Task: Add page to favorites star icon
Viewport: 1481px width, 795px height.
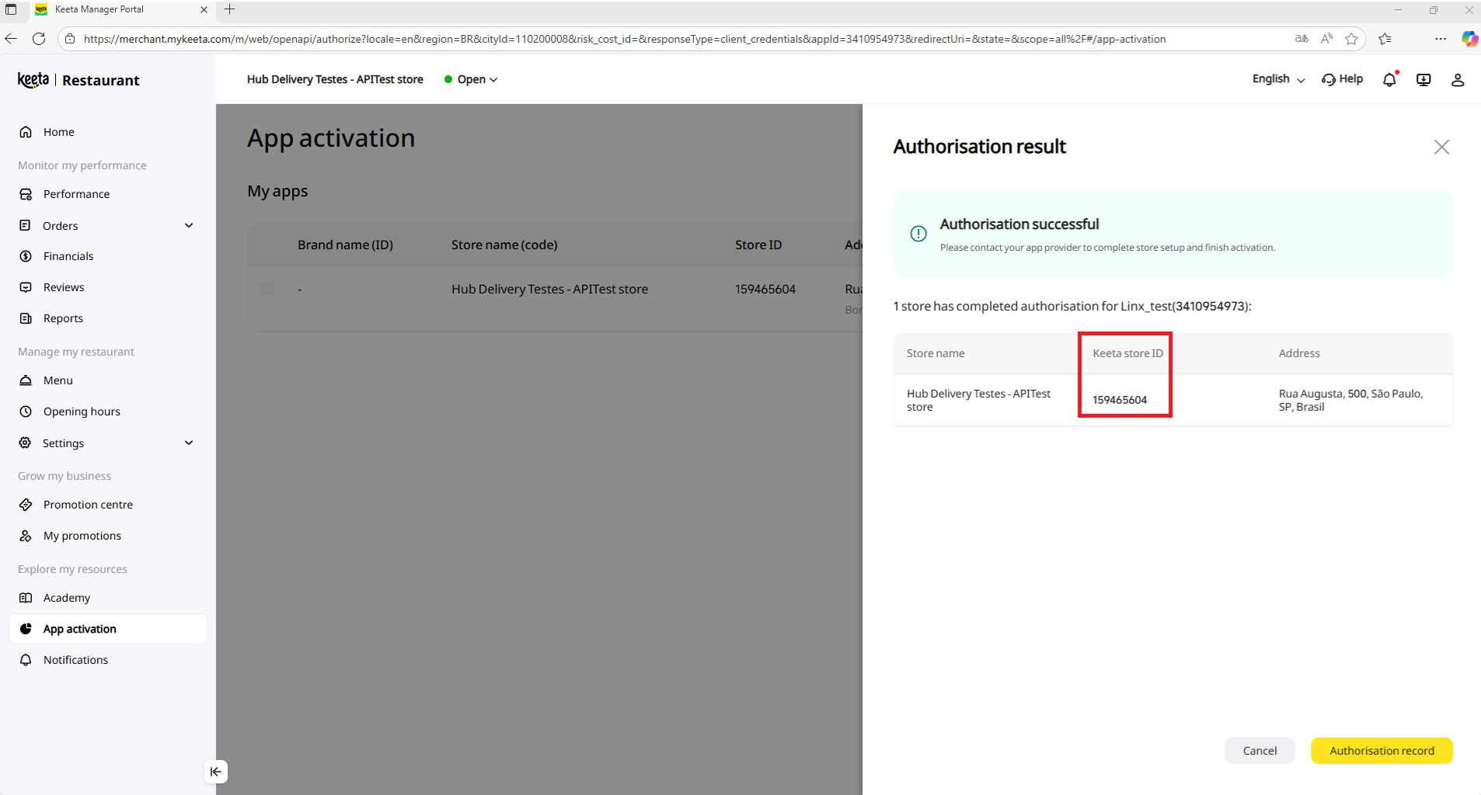Action: [x=1351, y=39]
